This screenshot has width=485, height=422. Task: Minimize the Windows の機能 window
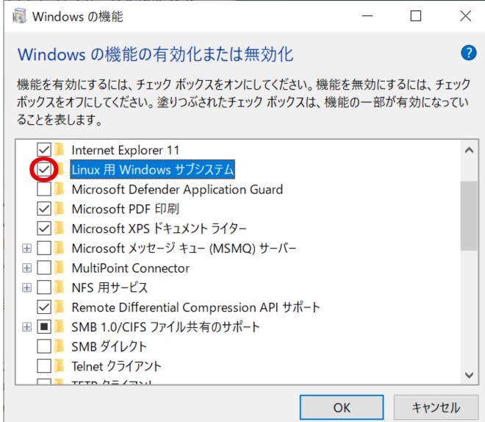(367, 15)
